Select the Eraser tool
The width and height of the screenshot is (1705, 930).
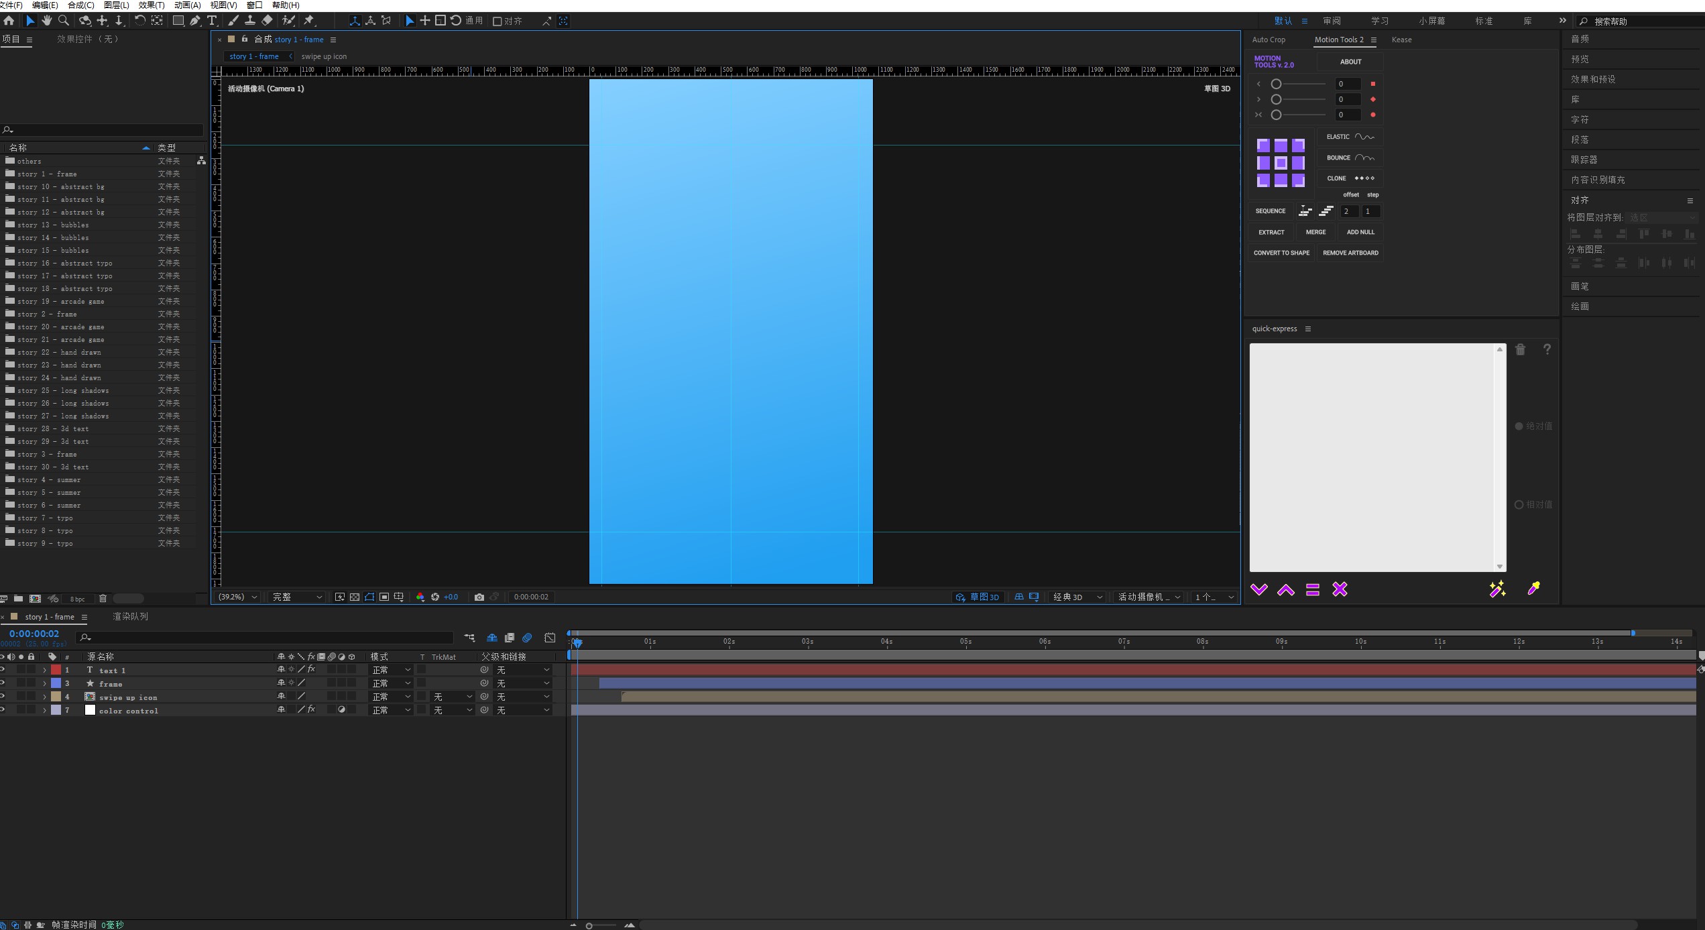click(267, 21)
